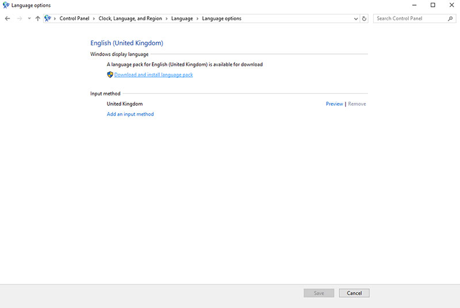
Task: Navigate to Control Panel breadcrumb
Action: [74, 18]
